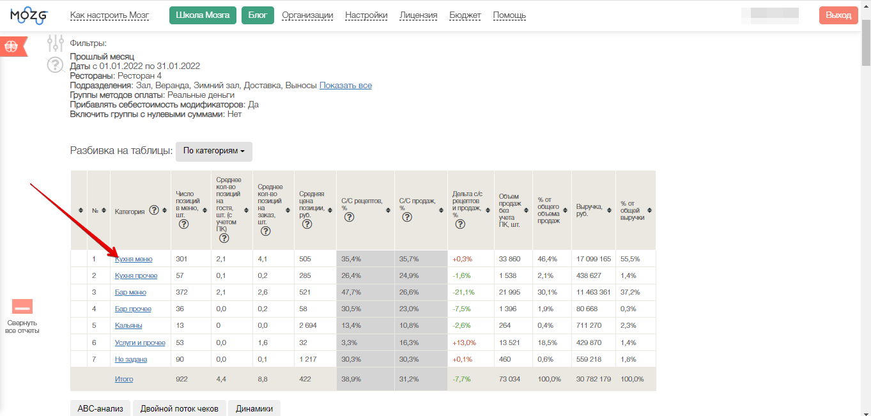Sort by Объем продаж без учета ПК arrows
871x416 pixels.
[527, 210]
